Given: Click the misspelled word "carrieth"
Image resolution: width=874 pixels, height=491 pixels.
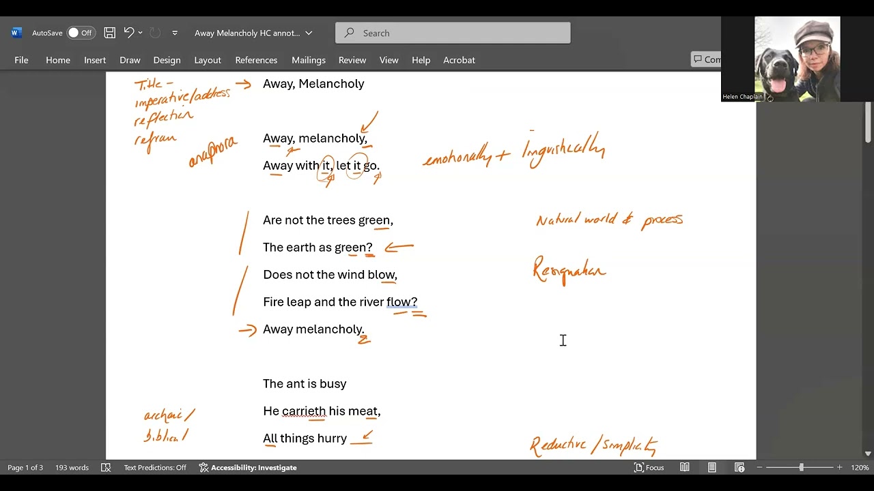Looking at the screenshot, I should point(304,411).
